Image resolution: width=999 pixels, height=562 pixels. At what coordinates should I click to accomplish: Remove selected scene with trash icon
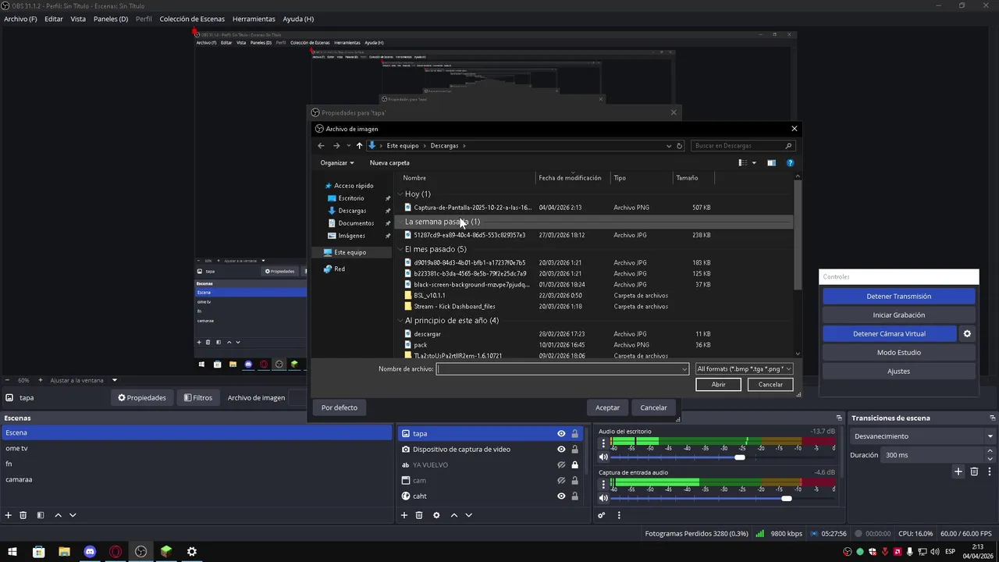click(x=23, y=515)
